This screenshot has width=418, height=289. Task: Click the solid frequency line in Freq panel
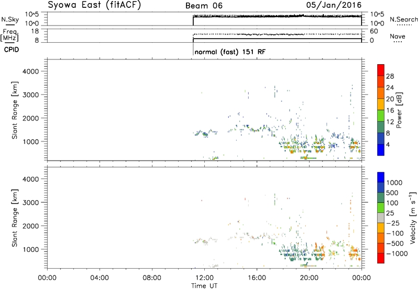tap(277, 39)
